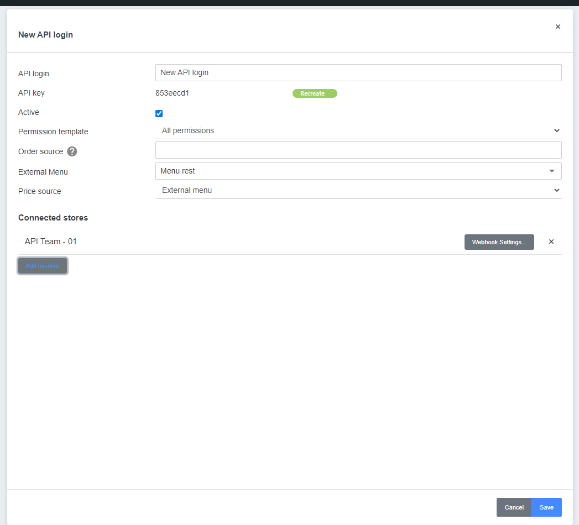Save the new API login
The height and width of the screenshot is (525, 579).
click(x=546, y=507)
